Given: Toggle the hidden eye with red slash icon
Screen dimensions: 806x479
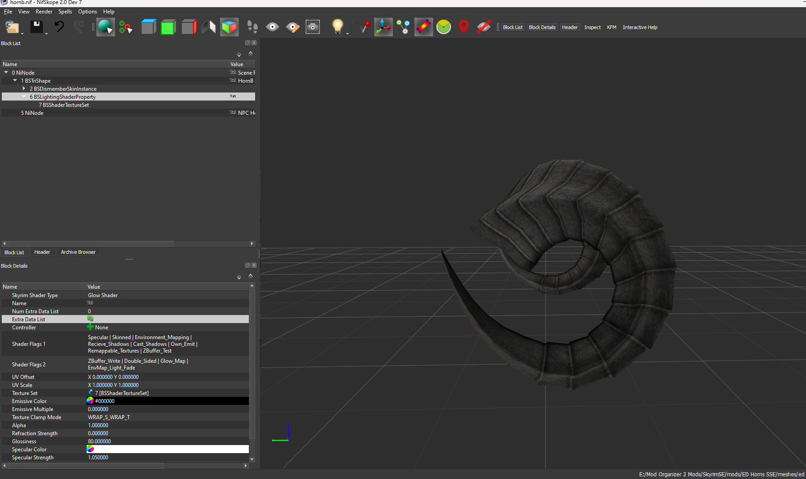Looking at the screenshot, I should coord(483,27).
